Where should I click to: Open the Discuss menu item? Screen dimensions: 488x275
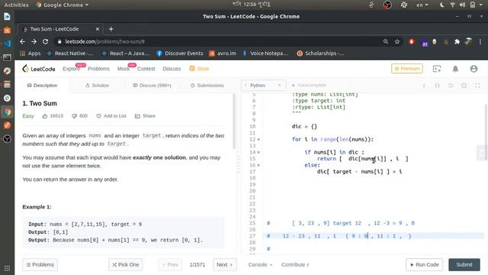[172, 69]
